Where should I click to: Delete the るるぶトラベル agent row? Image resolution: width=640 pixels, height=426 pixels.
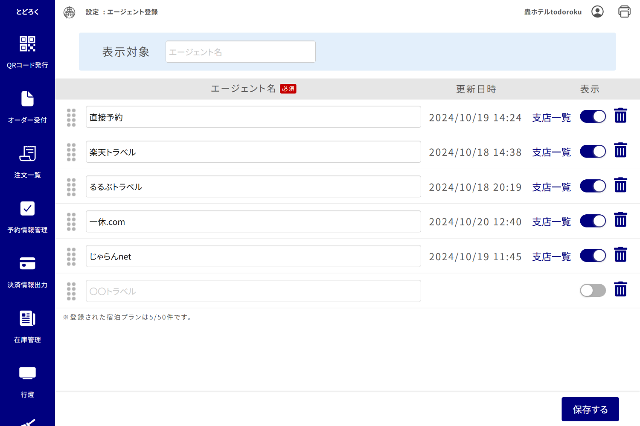tap(620, 185)
